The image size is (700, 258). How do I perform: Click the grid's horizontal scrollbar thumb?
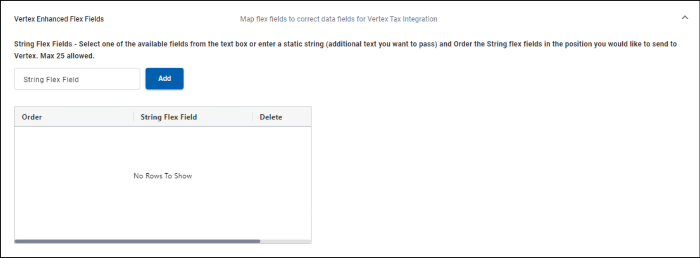(x=137, y=241)
